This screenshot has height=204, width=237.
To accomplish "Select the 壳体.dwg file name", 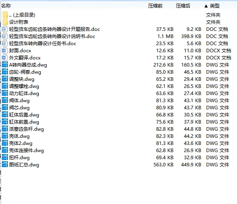I will tap(19, 136).
